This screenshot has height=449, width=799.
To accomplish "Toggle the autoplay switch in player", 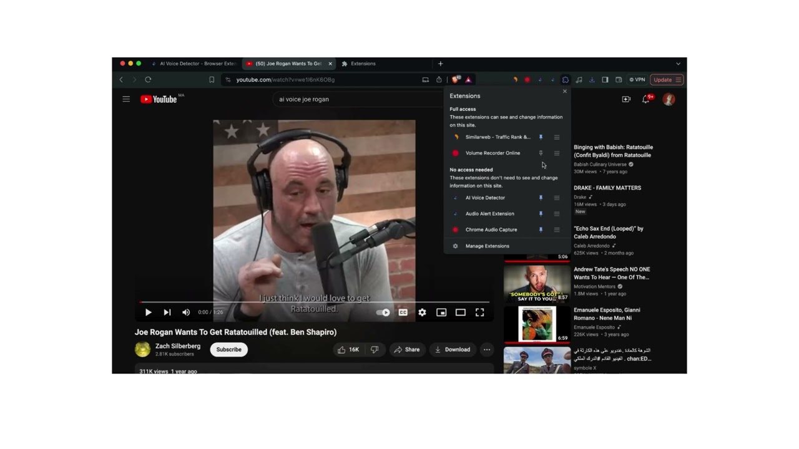I will tap(383, 312).
